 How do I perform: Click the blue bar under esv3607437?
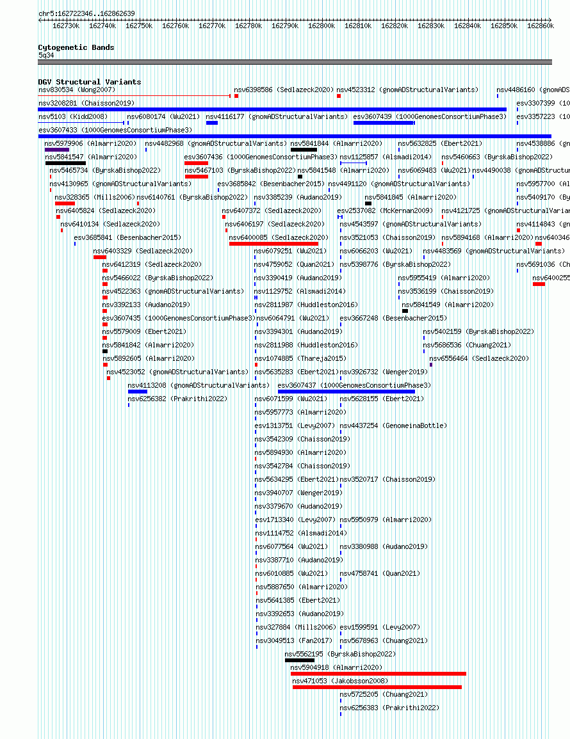(x=346, y=392)
